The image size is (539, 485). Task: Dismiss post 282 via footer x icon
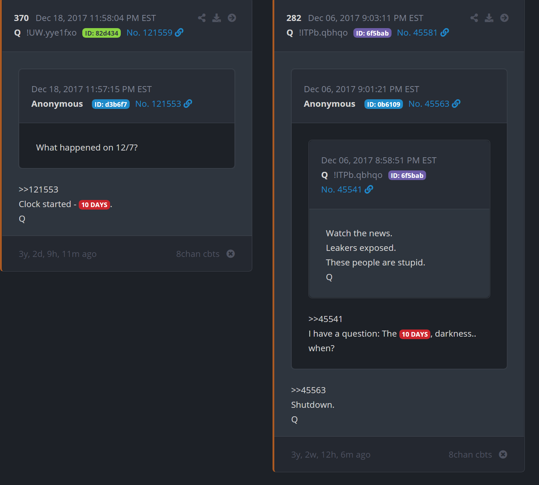click(x=503, y=454)
